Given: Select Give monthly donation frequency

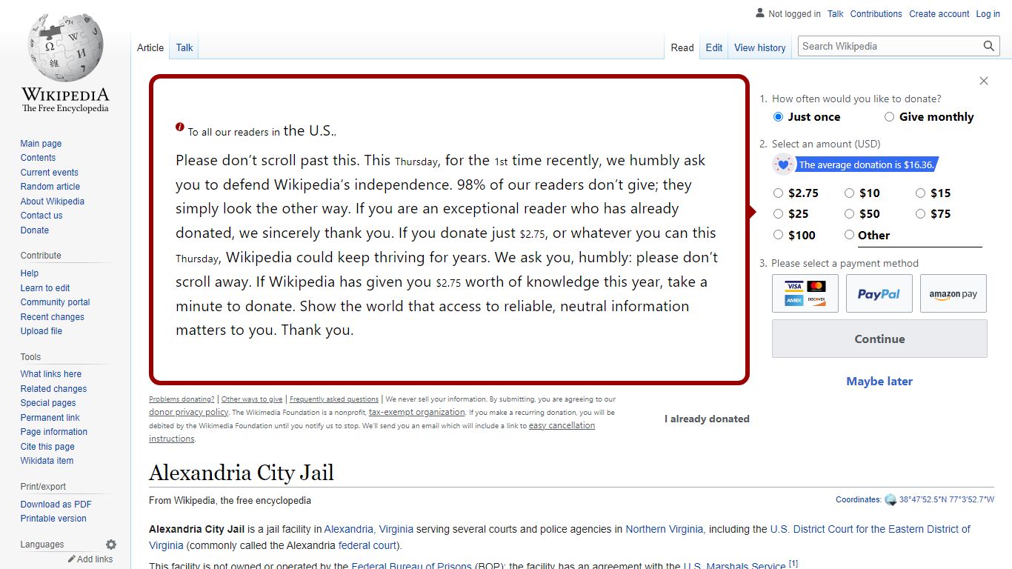Looking at the screenshot, I should click(x=889, y=117).
